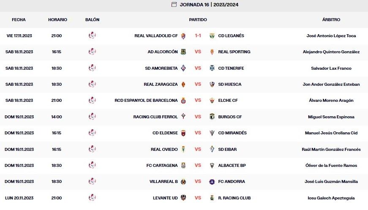Click the CD Leganés crest icon
The height and width of the screenshot is (210, 368).
(213, 36)
